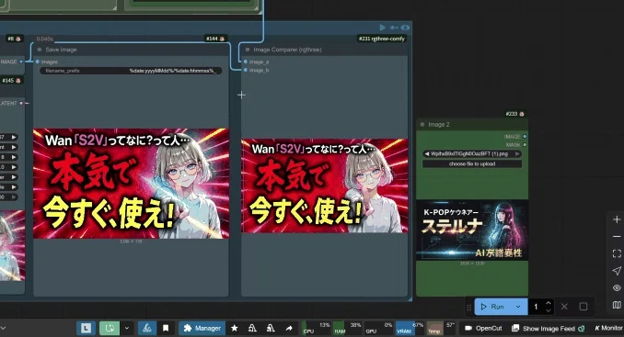Click the #231 rgthree-comfy badge
Screen dimensions: 624x337
click(382, 39)
